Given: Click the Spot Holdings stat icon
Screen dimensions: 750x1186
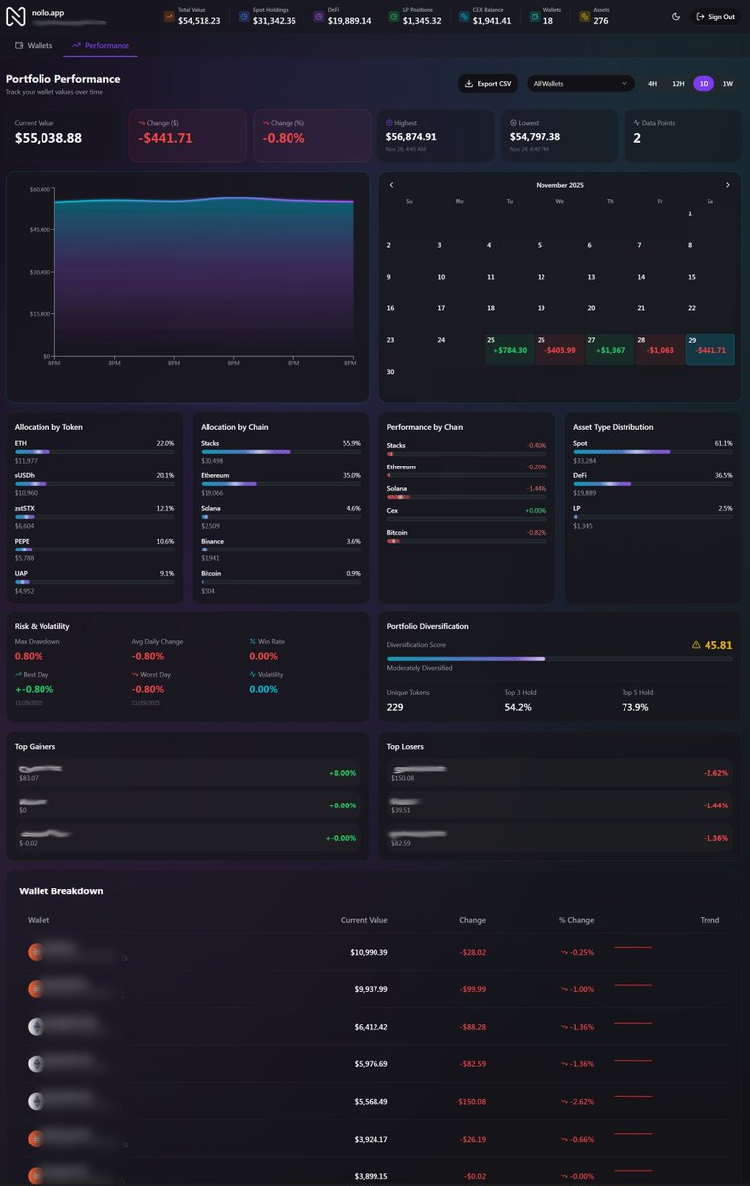Looking at the screenshot, I should pos(244,16).
